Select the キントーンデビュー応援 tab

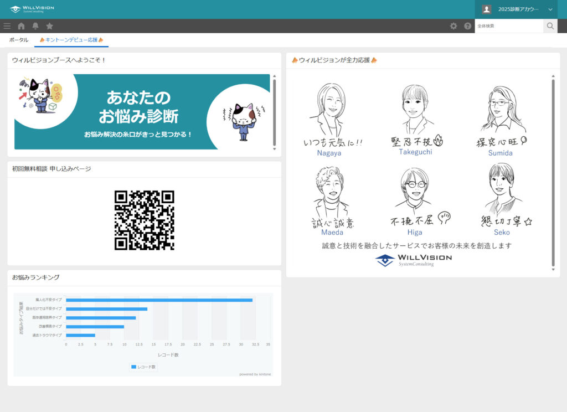[71, 40]
